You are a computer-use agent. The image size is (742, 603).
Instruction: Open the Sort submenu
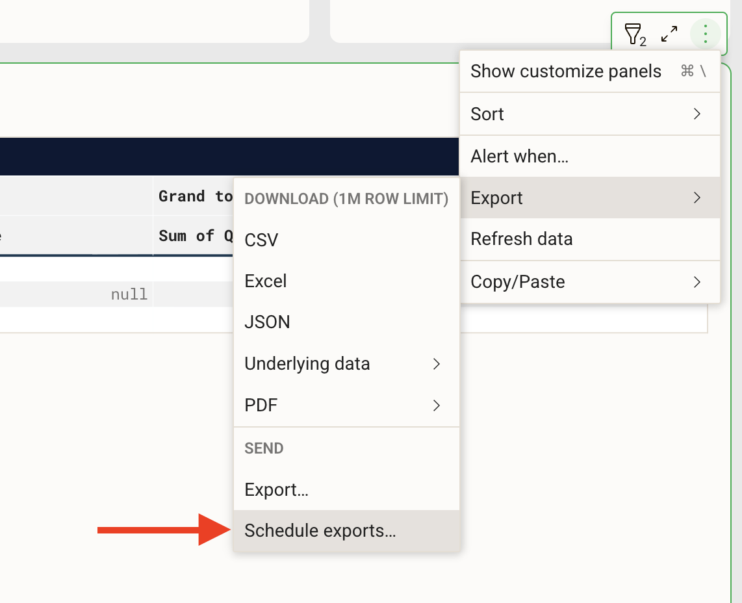[589, 114]
